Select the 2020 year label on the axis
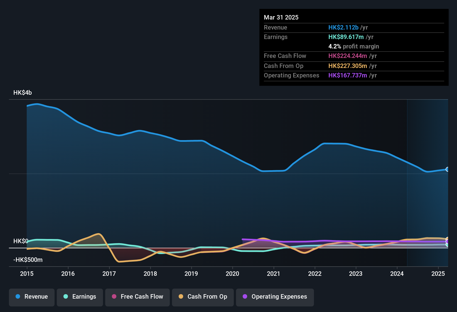Screen dimensions: 457x312 pos(232,274)
